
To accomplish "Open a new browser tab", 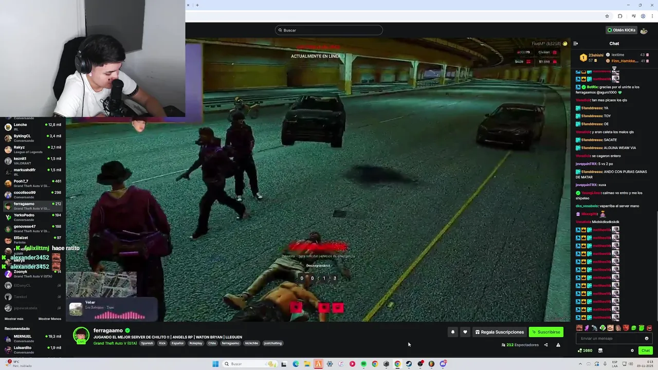I will pos(197,5).
